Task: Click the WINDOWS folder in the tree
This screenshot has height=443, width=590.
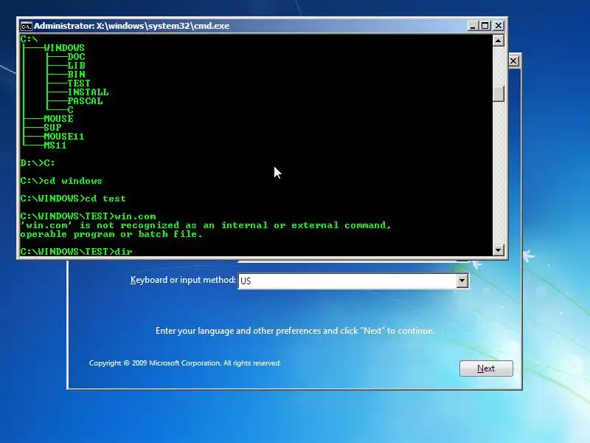Action: (64, 48)
